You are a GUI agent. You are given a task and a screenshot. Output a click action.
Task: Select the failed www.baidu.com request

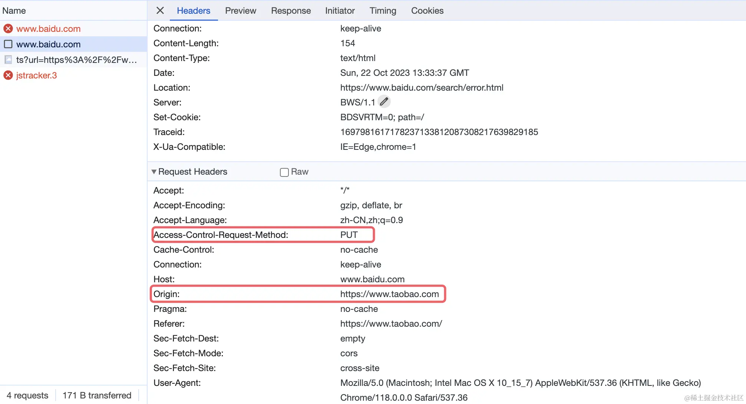point(48,28)
